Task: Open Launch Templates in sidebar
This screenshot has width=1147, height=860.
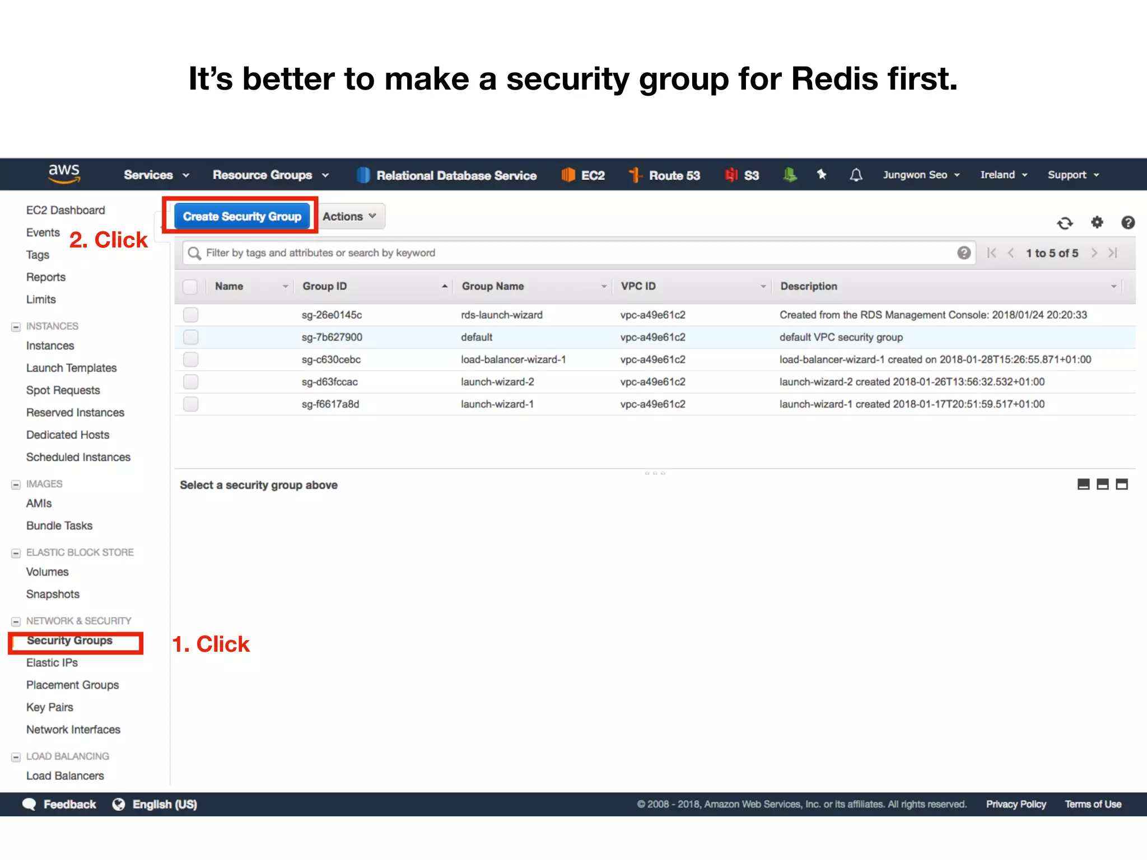Action: tap(71, 368)
